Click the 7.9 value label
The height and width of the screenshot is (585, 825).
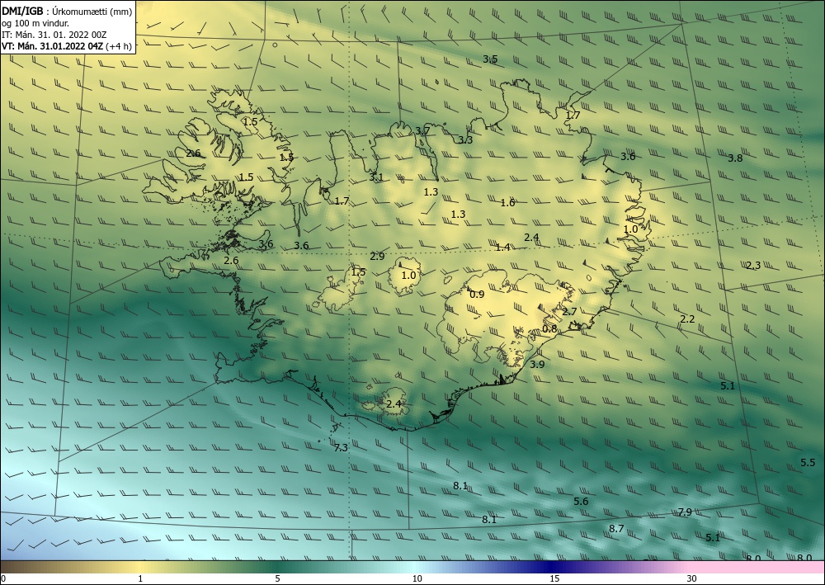[685, 512]
